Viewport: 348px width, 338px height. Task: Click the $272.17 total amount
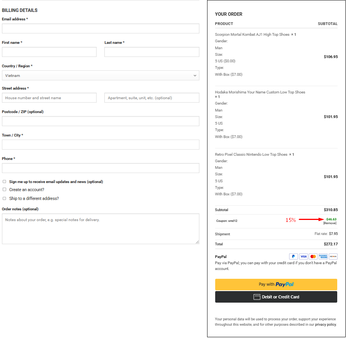pos(331,244)
